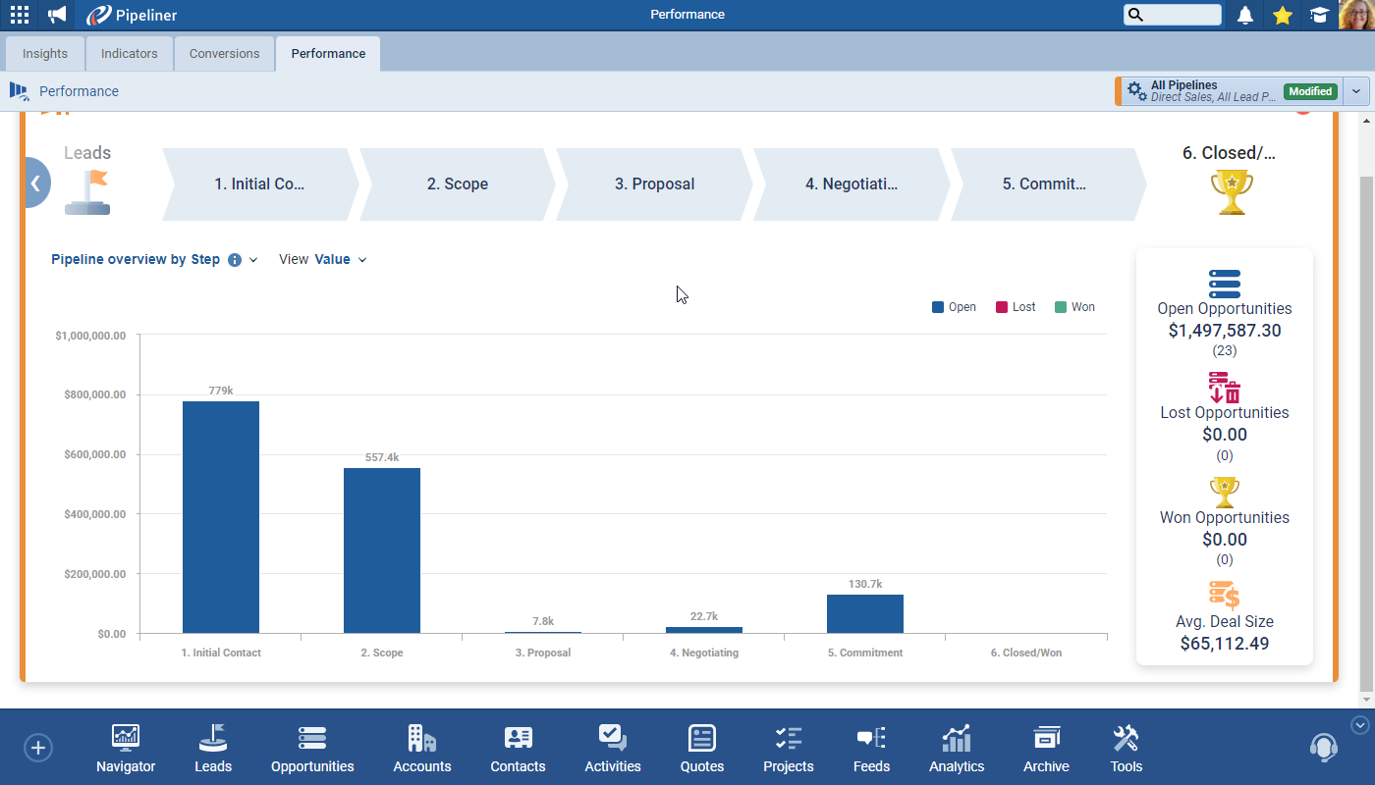Click the favorites star icon
Image resolution: width=1375 pixels, height=785 pixels.
pyautogui.click(x=1282, y=15)
